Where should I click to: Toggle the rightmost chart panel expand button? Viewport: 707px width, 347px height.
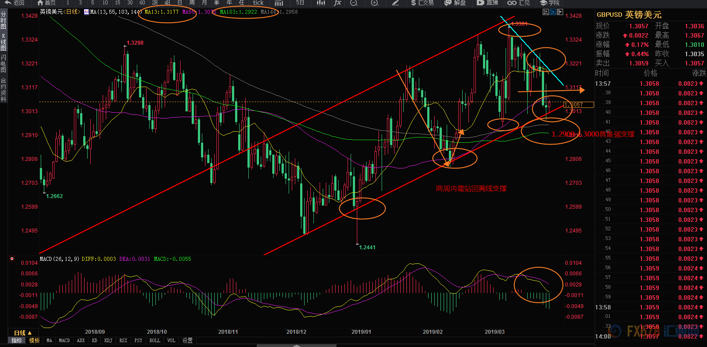[x=560, y=12]
